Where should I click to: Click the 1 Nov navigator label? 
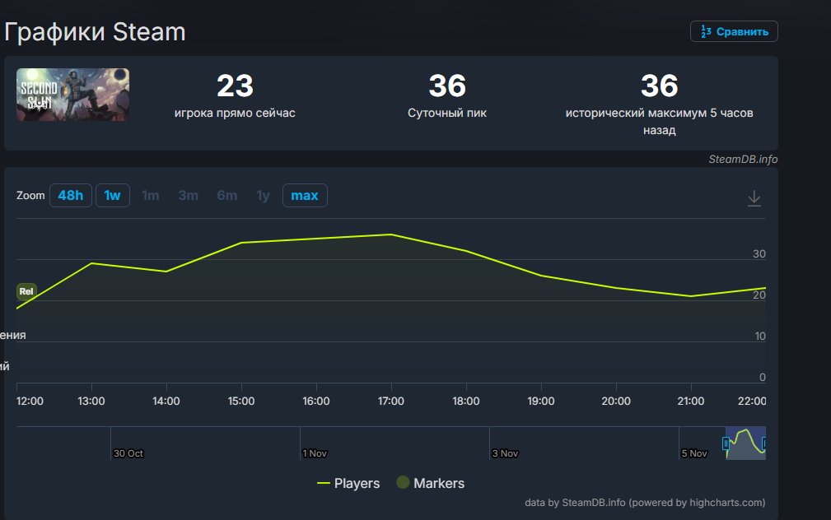tap(315, 453)
